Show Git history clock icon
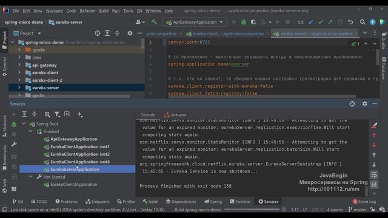The height and width of the screenshot is (218, 388). click(340, 22)
